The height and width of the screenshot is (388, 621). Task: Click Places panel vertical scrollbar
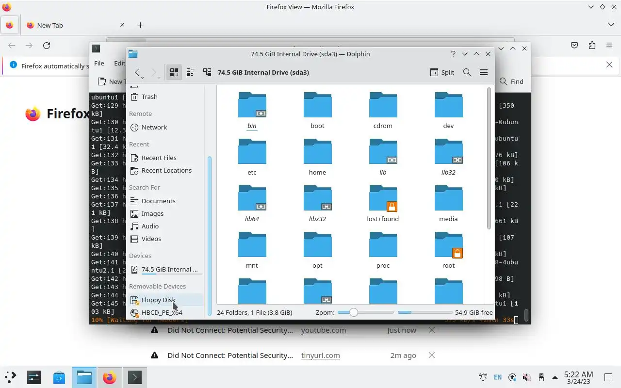pyautogui.click(x=210, y=235)
